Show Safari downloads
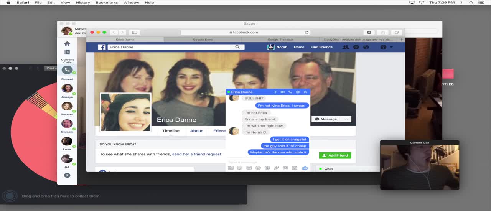The height and width of the screenshot is (211, 491). tap(369, 33)
